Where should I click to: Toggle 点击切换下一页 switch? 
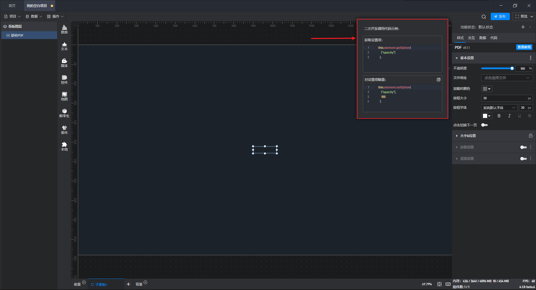coord(485,125)
